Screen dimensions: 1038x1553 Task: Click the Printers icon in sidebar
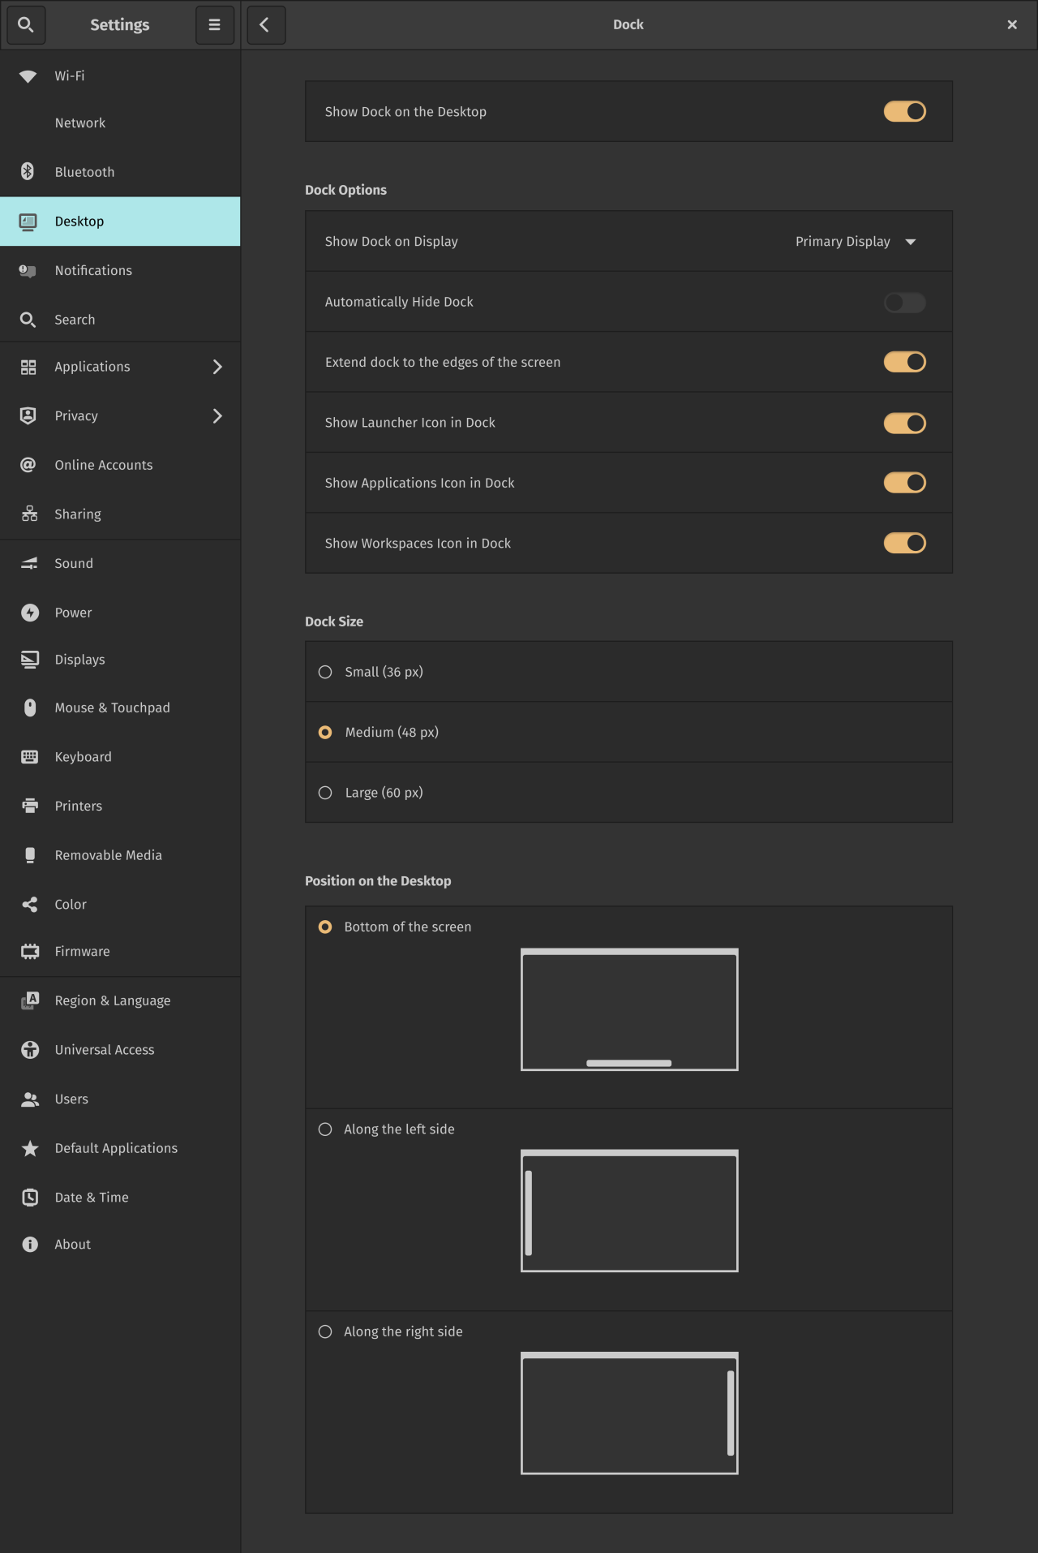coord(30,806)
